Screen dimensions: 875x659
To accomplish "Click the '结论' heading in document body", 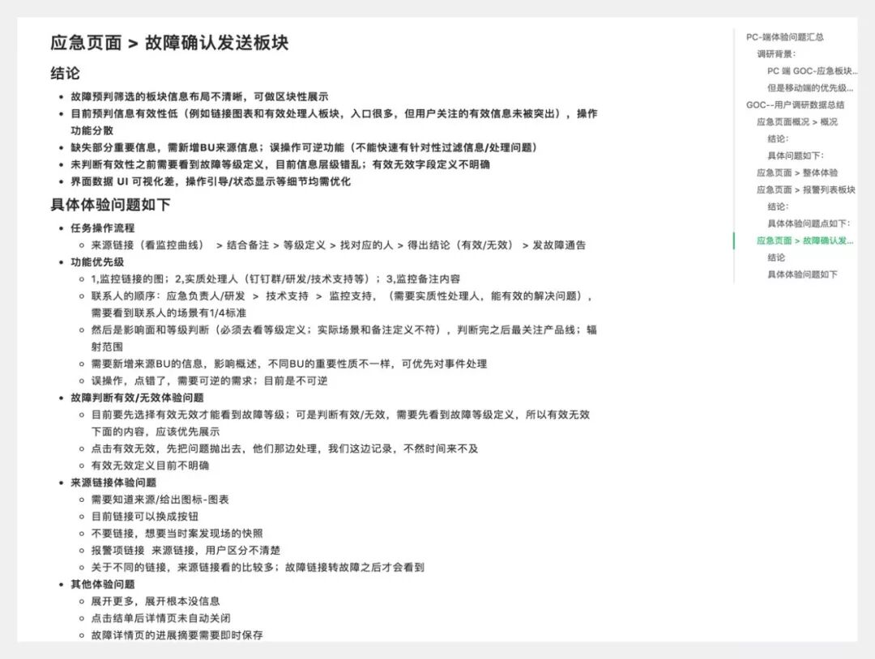I will pyautogui.click(x=65, y=73).
